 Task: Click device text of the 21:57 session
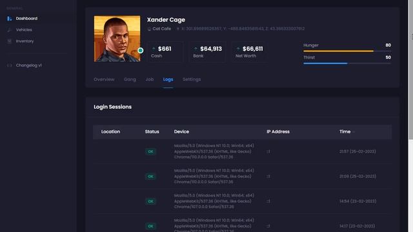tap(214, 151)
